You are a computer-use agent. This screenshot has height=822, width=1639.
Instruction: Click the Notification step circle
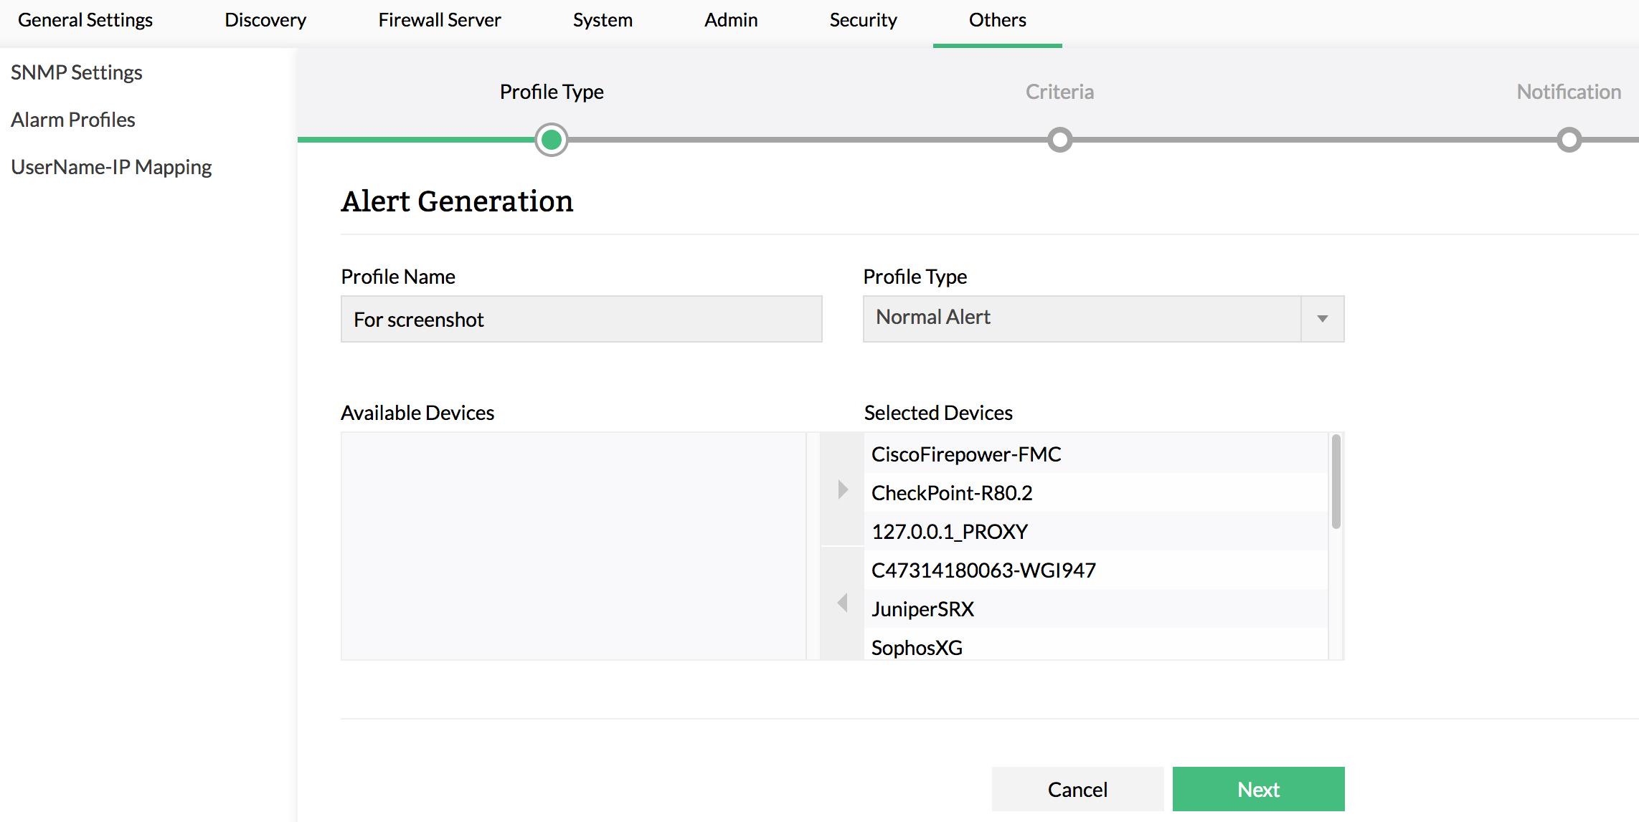tap(1569, 140)
